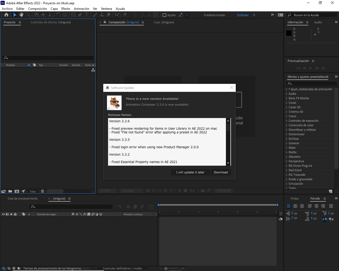Viewport: 339px width, 271px height.
Task: Click the align left paragraph icon
Action: click(289, 206)
